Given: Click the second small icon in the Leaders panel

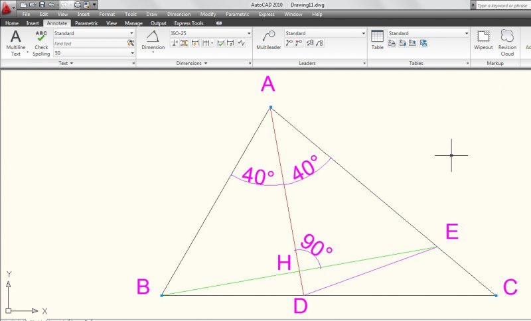Looking at the screenshot, I should (x=299, y=43).
